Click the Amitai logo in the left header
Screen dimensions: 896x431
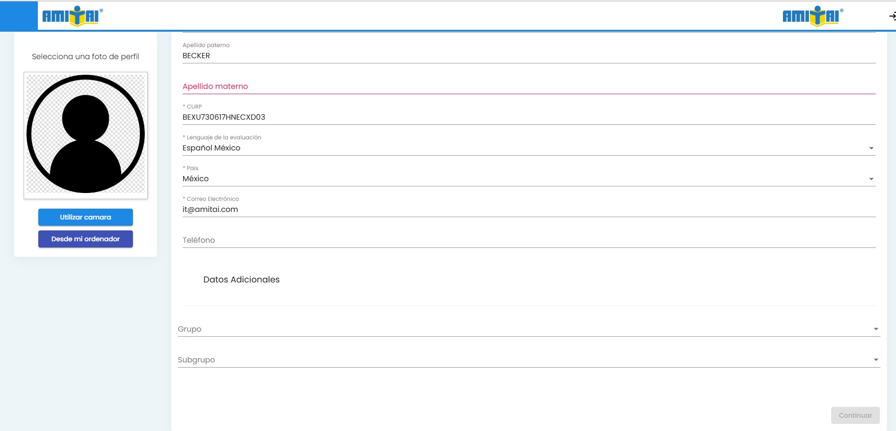[x=72, y=16]
